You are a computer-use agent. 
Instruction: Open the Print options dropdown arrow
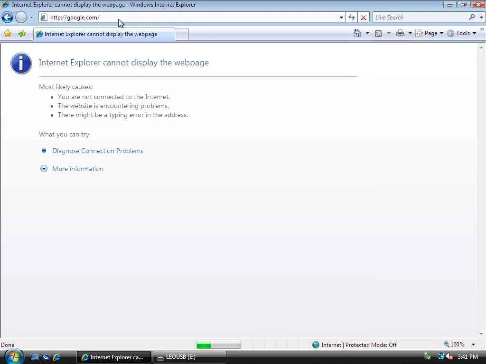(410, 33)
